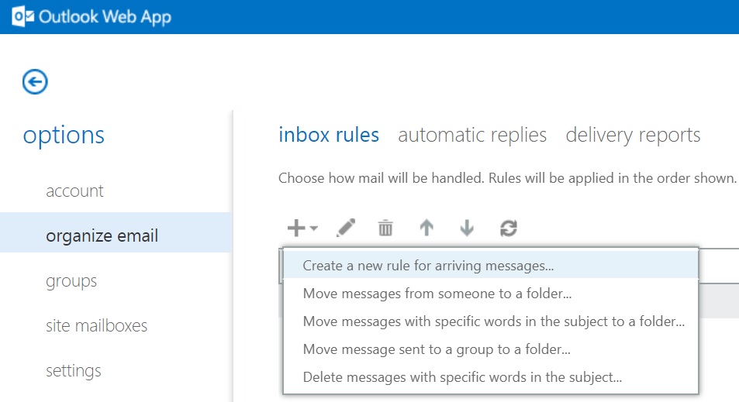The image size is (739, 402).
Task: Select Move messages with specific words in subject
Action: click(x=493, y=321)
